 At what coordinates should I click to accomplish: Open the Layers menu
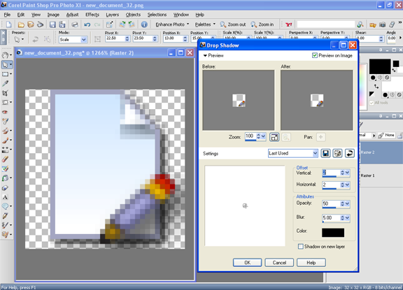[113, 15]
